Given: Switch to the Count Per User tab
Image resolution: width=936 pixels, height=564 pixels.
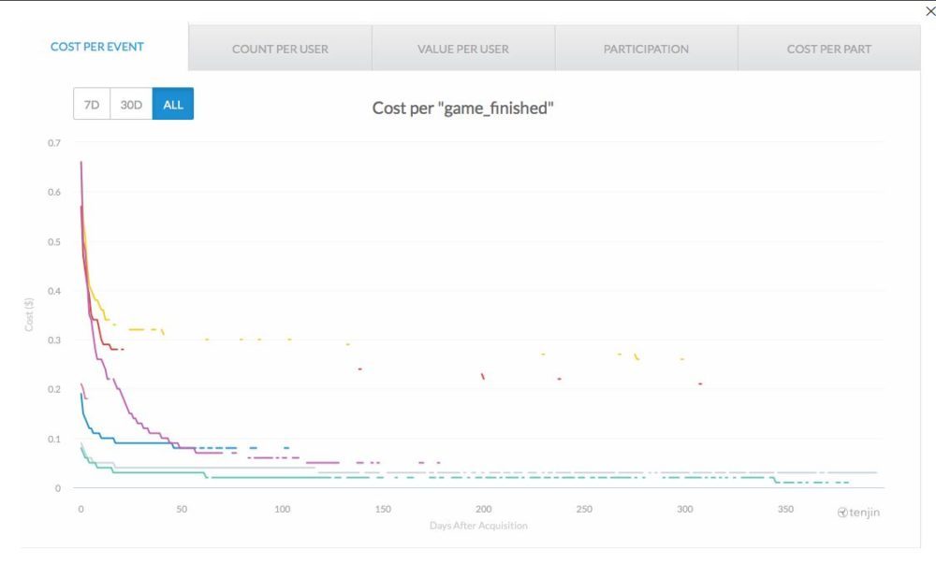Looking at the screenshot, I should coord(280,49).
